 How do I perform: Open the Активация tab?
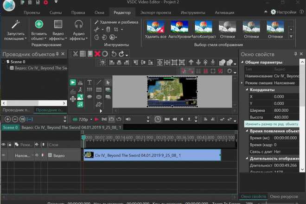pyautogui.click(x=224, y=13)
